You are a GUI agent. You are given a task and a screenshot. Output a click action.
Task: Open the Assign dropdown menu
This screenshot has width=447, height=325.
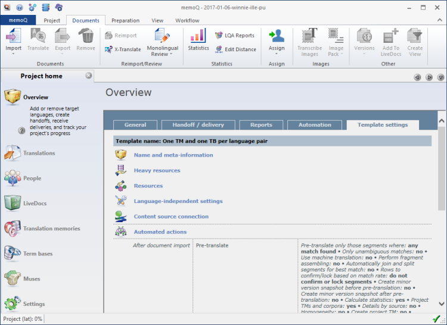coord(277,54)
